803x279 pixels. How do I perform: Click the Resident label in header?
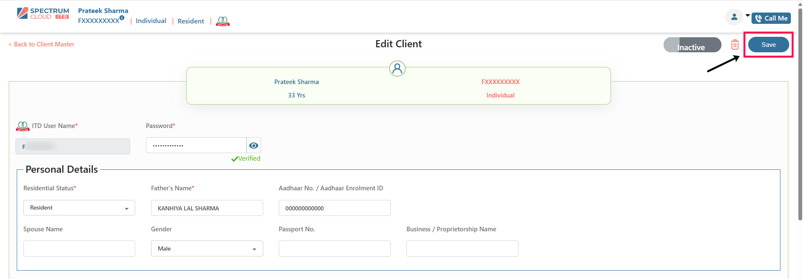(191, 21)
